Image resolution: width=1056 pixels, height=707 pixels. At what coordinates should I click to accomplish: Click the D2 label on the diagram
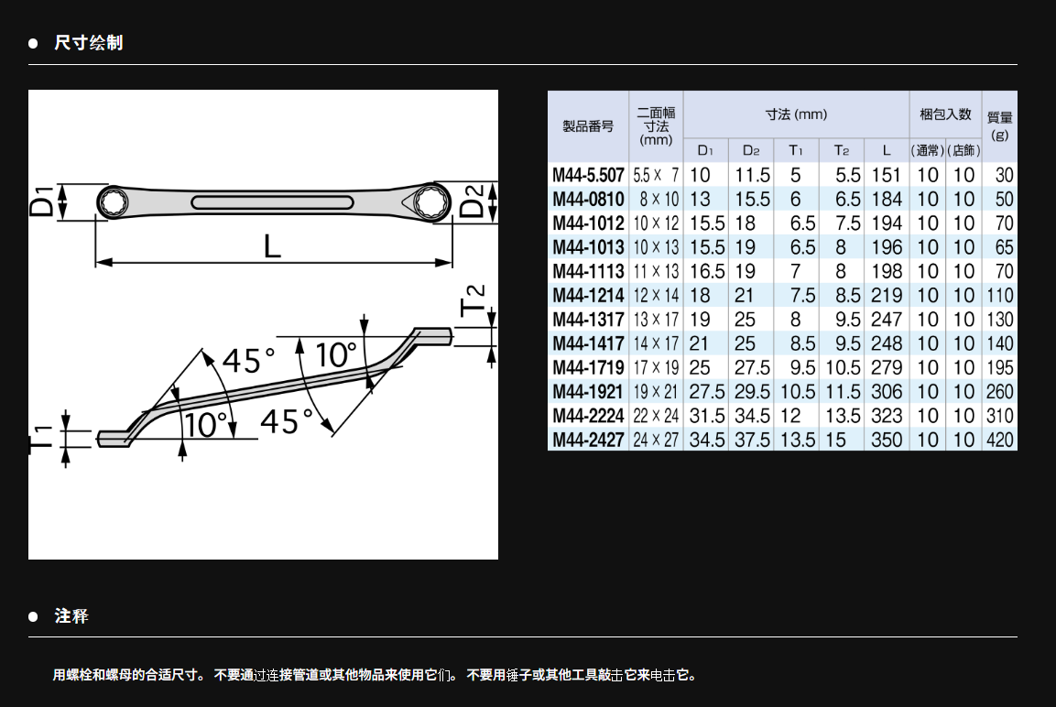pos(471,201)
